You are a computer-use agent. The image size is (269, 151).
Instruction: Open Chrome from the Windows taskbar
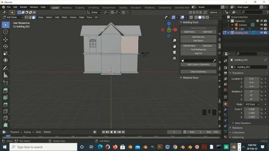(x=175, y=147)
